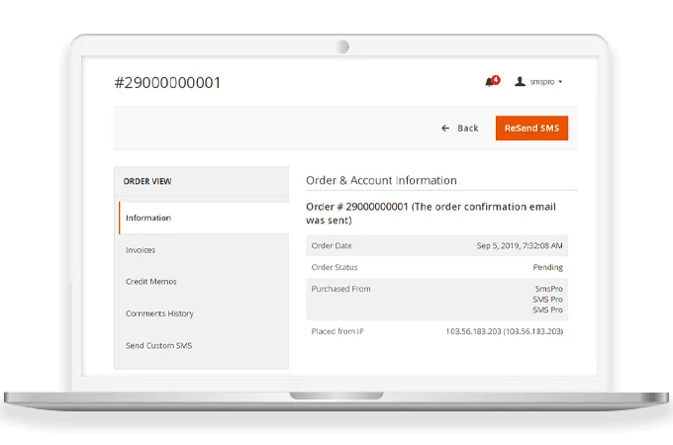Click the ORDER VIEW panel header

[201, 181]
